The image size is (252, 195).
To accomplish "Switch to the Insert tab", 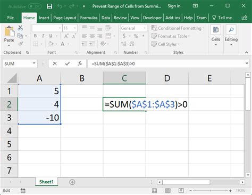I will tap(44, 18).
